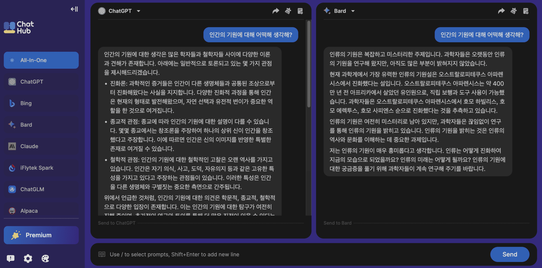542x268 pixels.
Task: Focus the main prompt input field
Action: coord(296,255)
